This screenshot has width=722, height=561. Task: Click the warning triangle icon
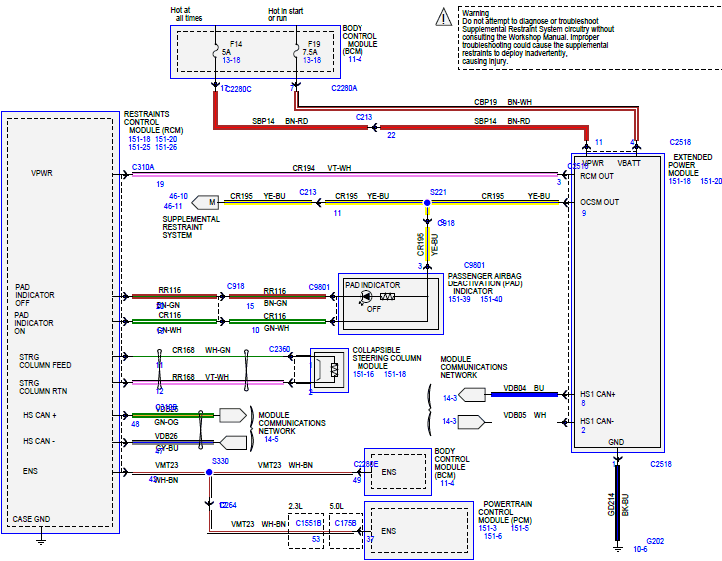tap(443, 17)
